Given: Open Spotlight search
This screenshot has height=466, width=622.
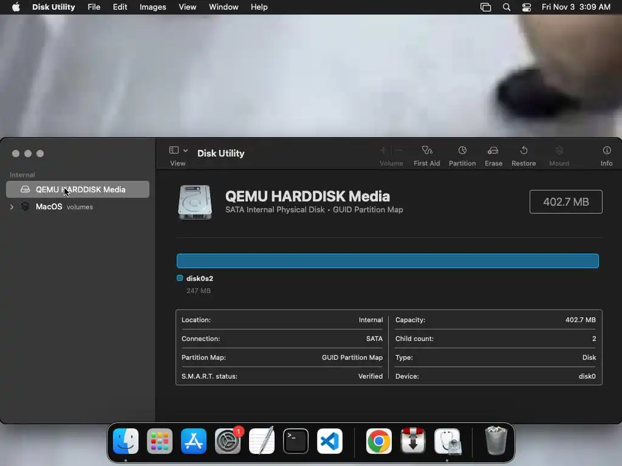Looking at the screenshot, I should (x=507, y=7).
